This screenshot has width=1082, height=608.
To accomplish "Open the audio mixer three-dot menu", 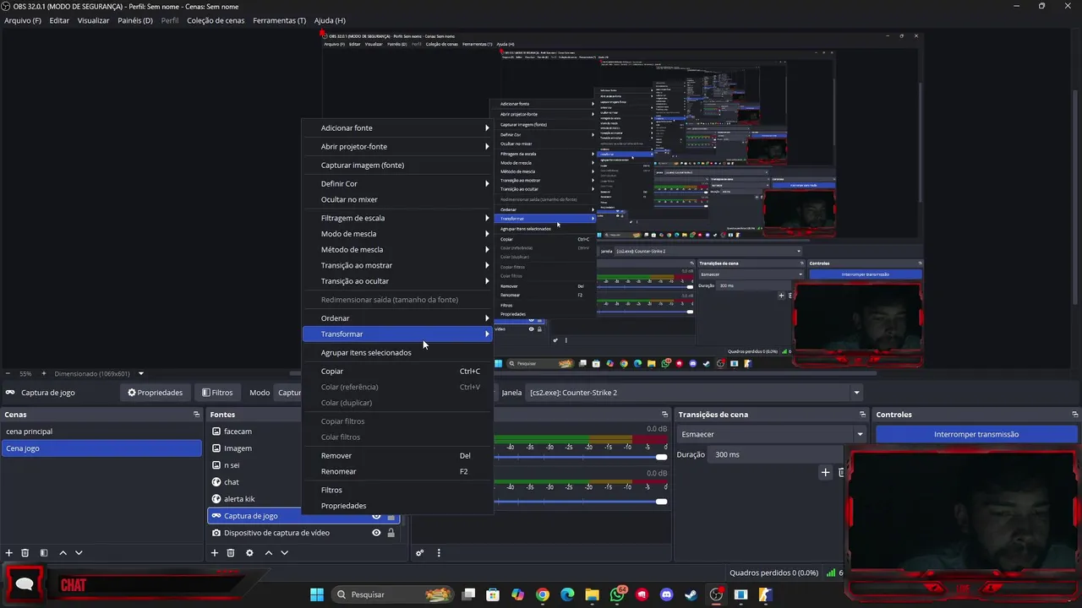I will pos(439,553).
